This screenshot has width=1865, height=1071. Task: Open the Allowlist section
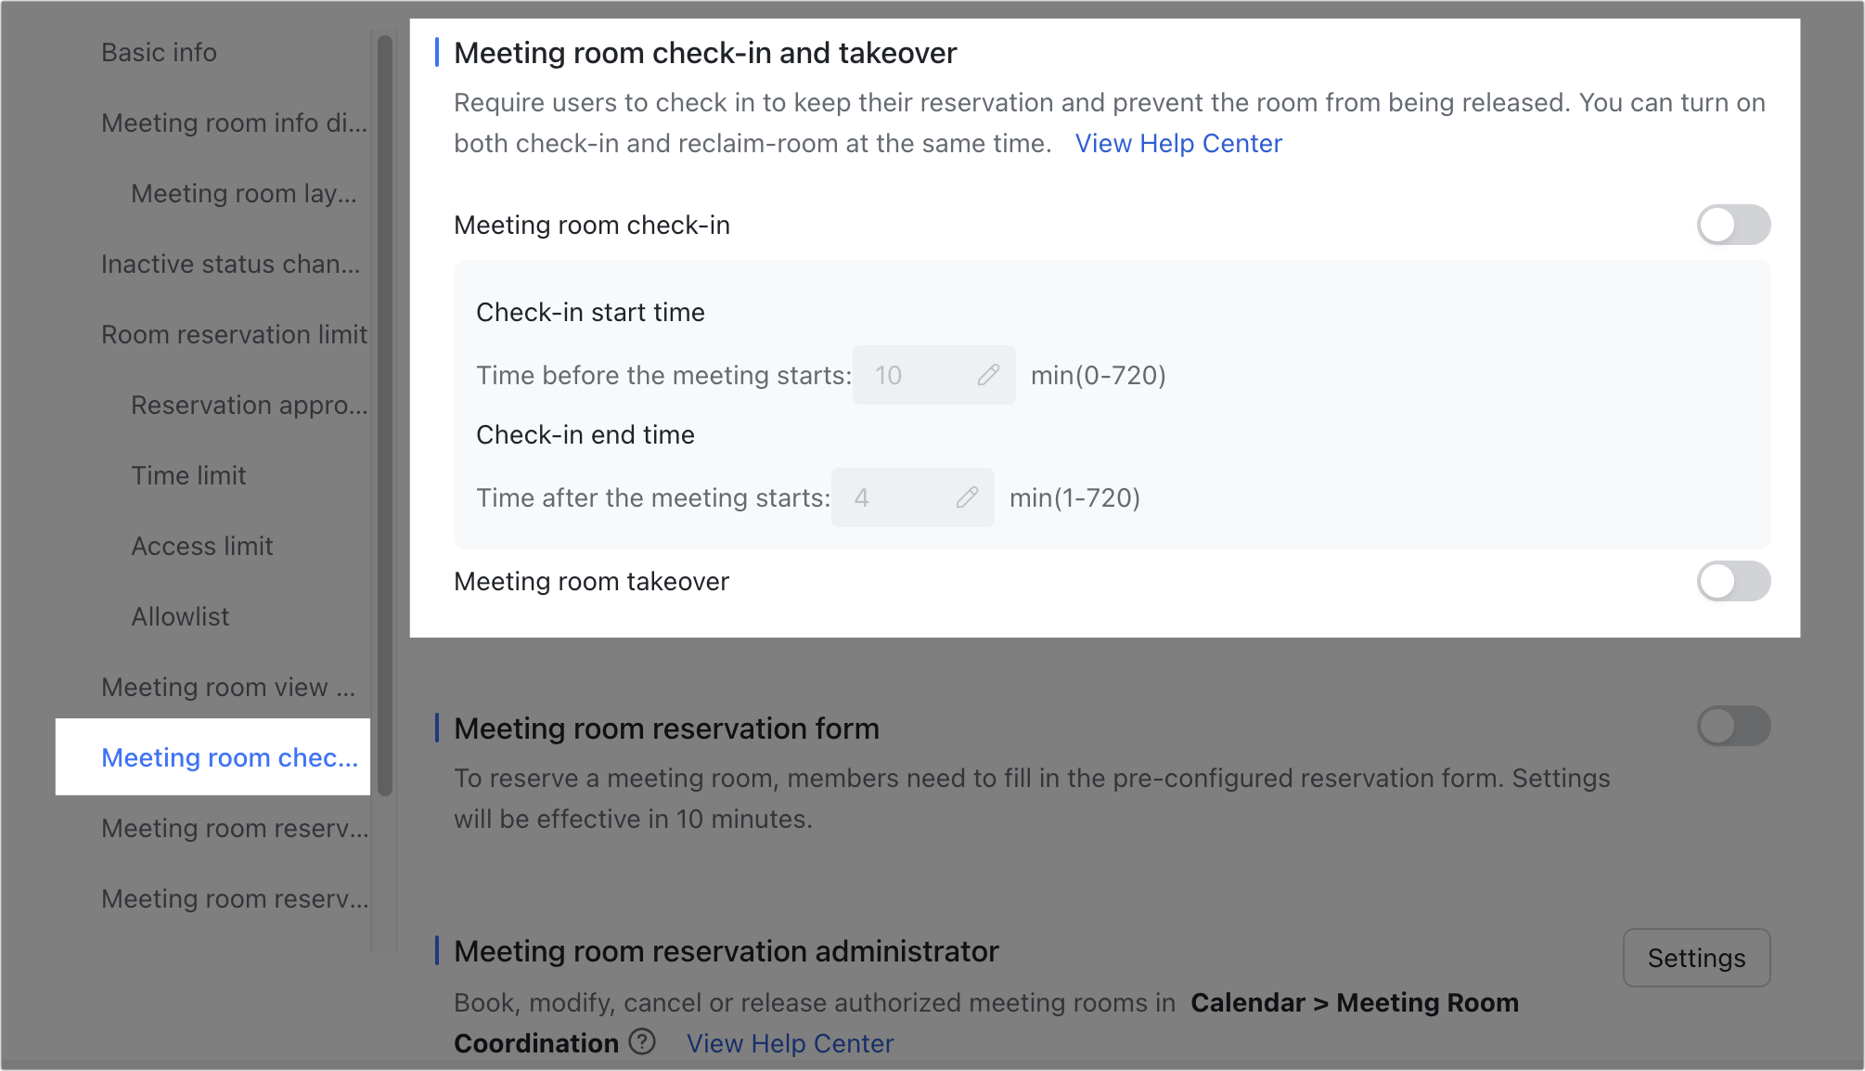[x=180, y=615]
